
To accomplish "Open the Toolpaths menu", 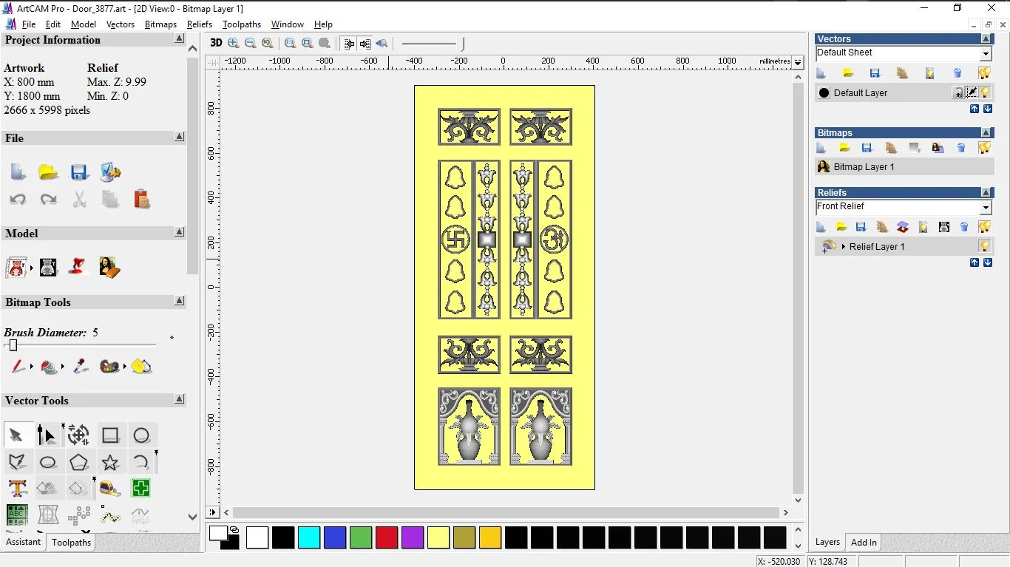I will [x=242, y=24].
